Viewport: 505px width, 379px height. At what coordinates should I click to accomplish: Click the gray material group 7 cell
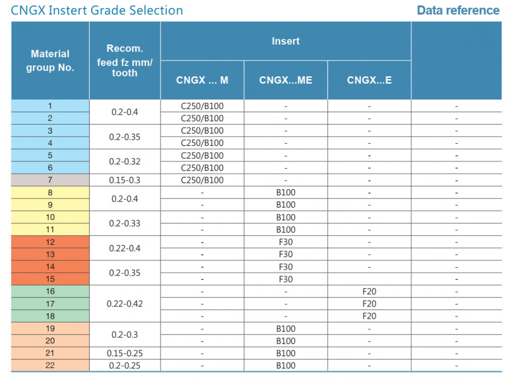50,180
